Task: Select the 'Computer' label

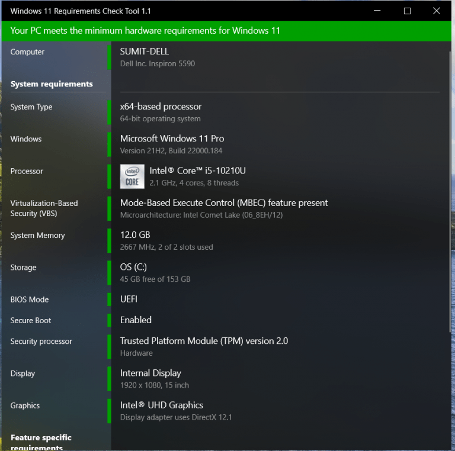Action: point(27,52)
